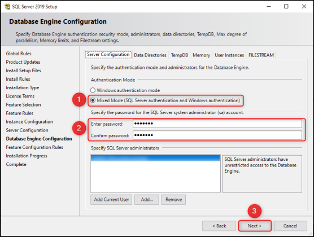This screenshot has height=237, width=314.
Task: Close the SQL Server 2019 Setup window
Action: pos(304,6)
